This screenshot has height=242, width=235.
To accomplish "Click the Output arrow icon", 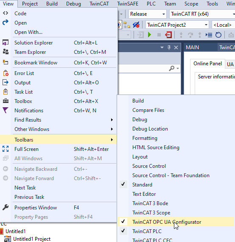I will click(x=6, y=82).
